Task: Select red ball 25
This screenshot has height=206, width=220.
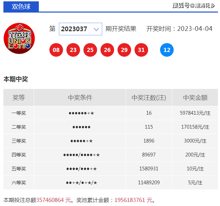Action: (90, 50)
